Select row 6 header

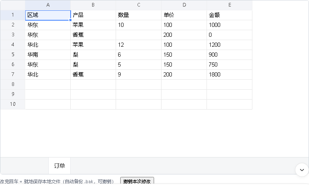pyautogui.click(x=13, y=64)
